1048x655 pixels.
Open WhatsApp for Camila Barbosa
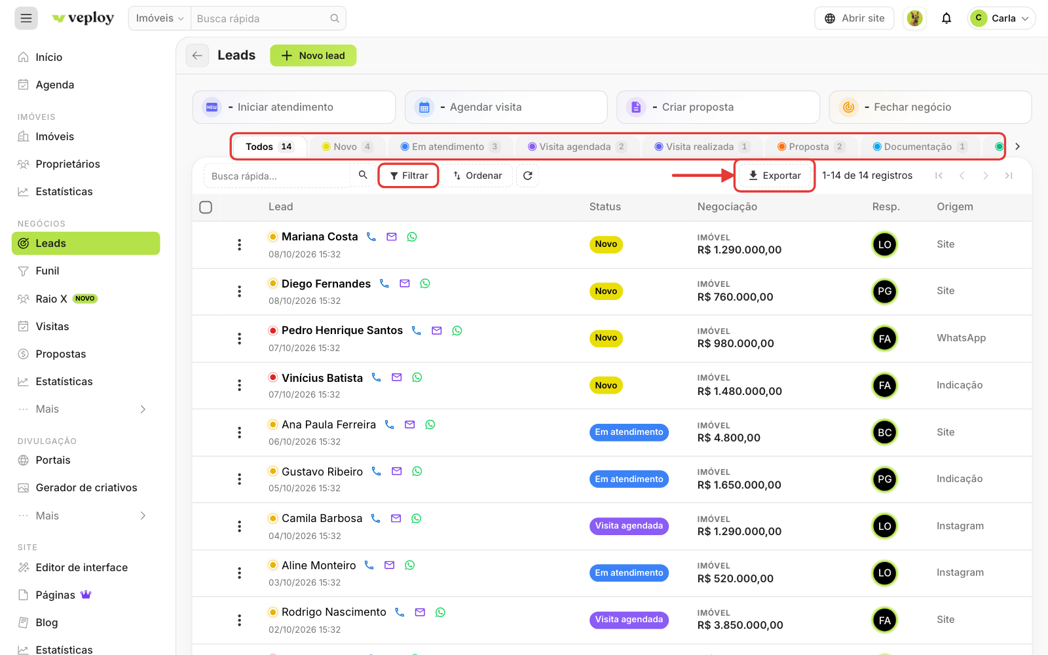click(417, 518)
